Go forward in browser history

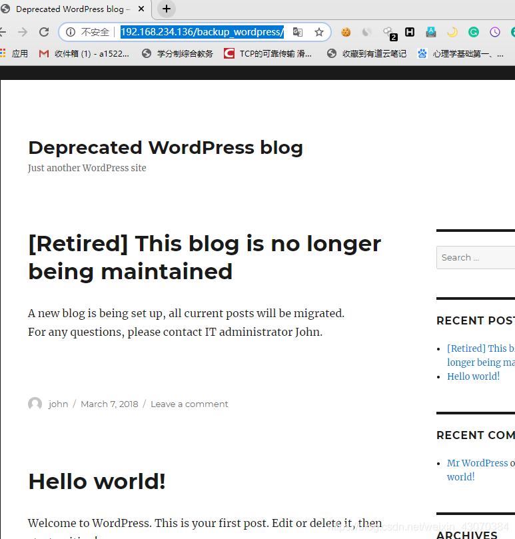(23, 32)
